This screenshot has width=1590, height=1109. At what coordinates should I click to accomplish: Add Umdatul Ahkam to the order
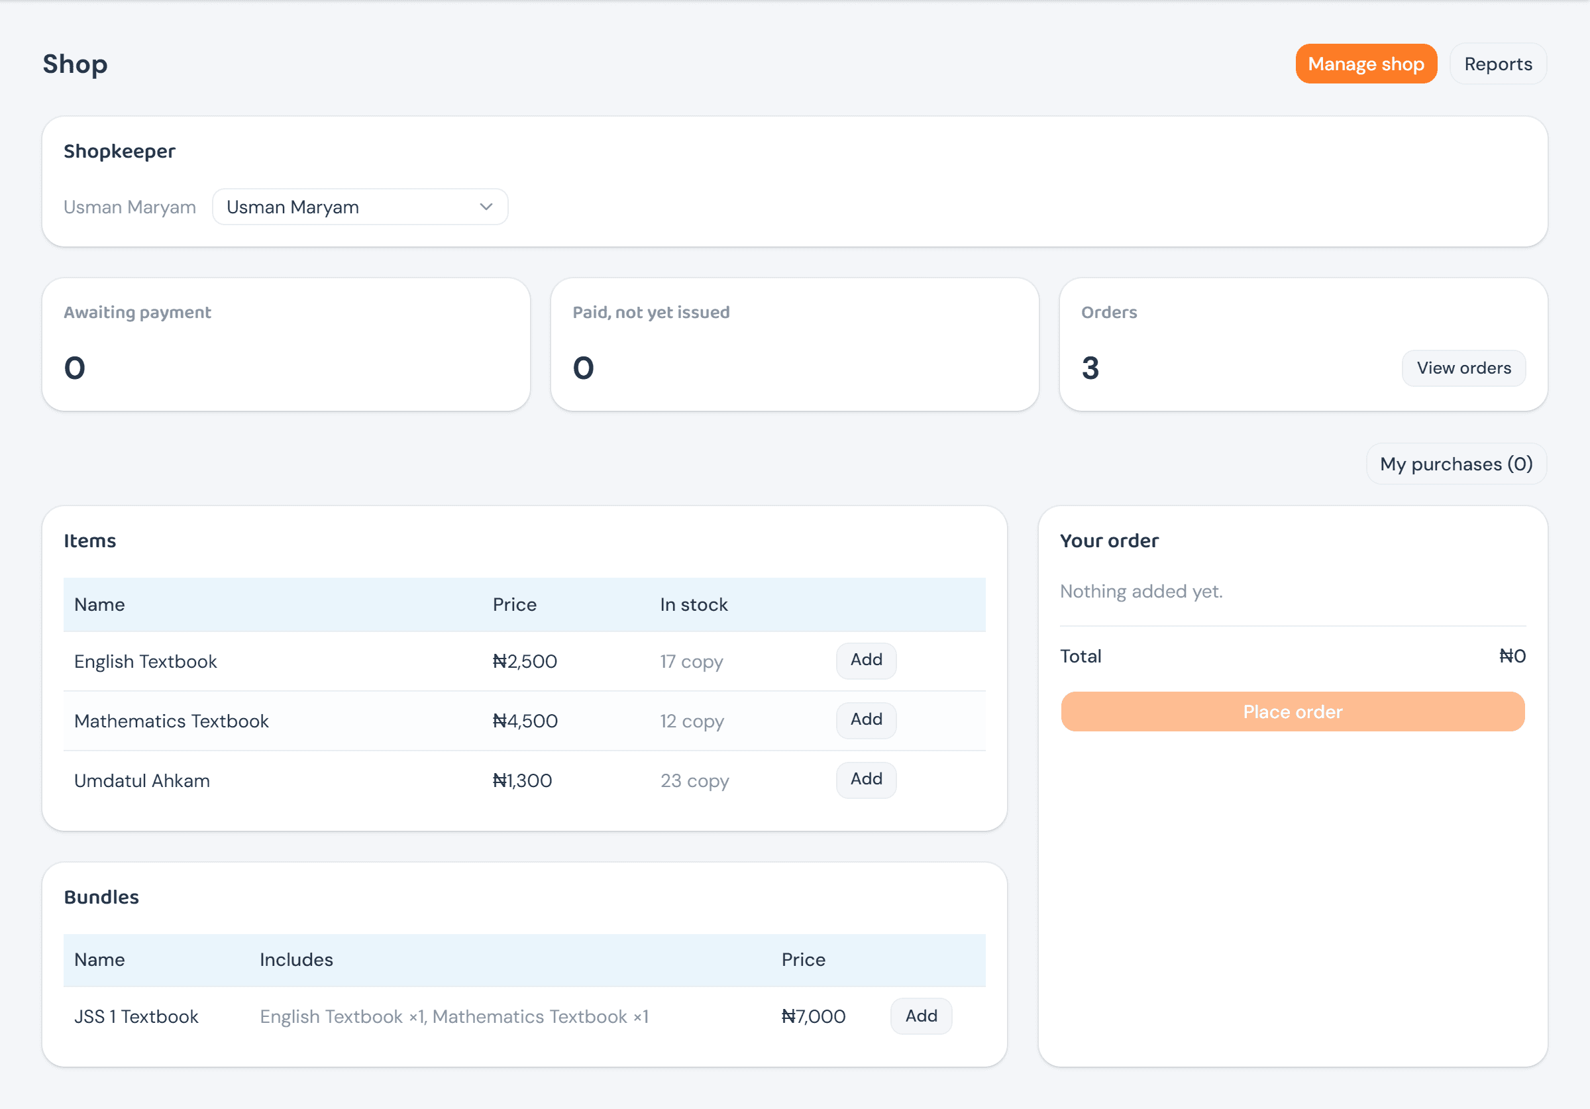coord(866,779)
